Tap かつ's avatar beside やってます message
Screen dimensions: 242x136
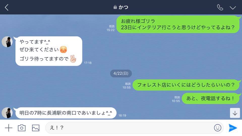pos(7,42)
